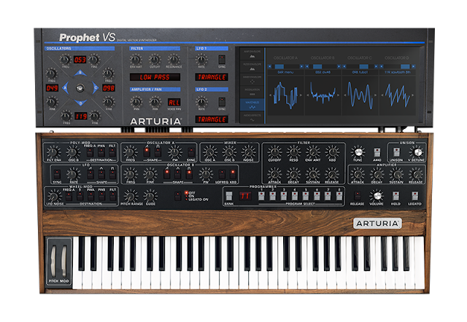Viewport: 467px width, 322px height.
Task: Toggle Oscillator A sawtooth shape switch
Action: [147, 152]
